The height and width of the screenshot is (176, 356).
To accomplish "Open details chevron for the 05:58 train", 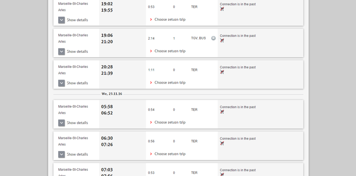I will pos(62,123).
